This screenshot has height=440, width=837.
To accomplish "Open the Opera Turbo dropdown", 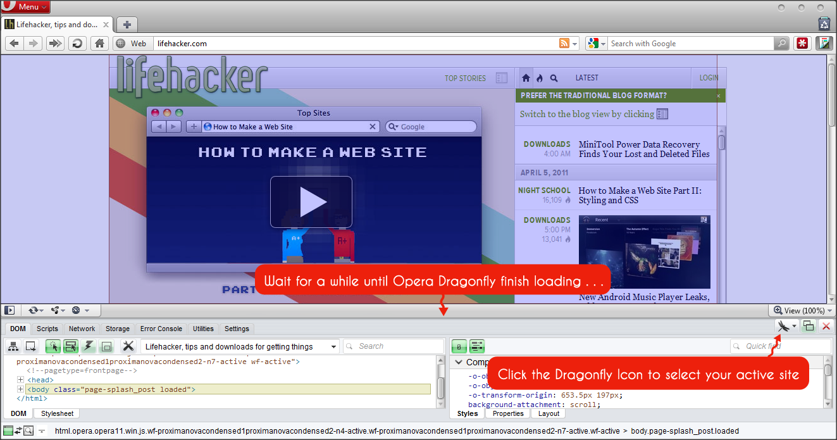I will coord(80,310).
